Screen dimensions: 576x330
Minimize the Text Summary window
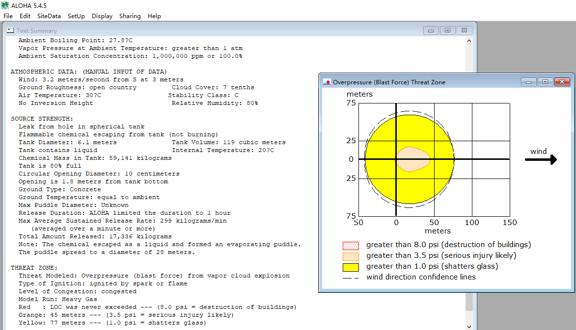point(431,30)
